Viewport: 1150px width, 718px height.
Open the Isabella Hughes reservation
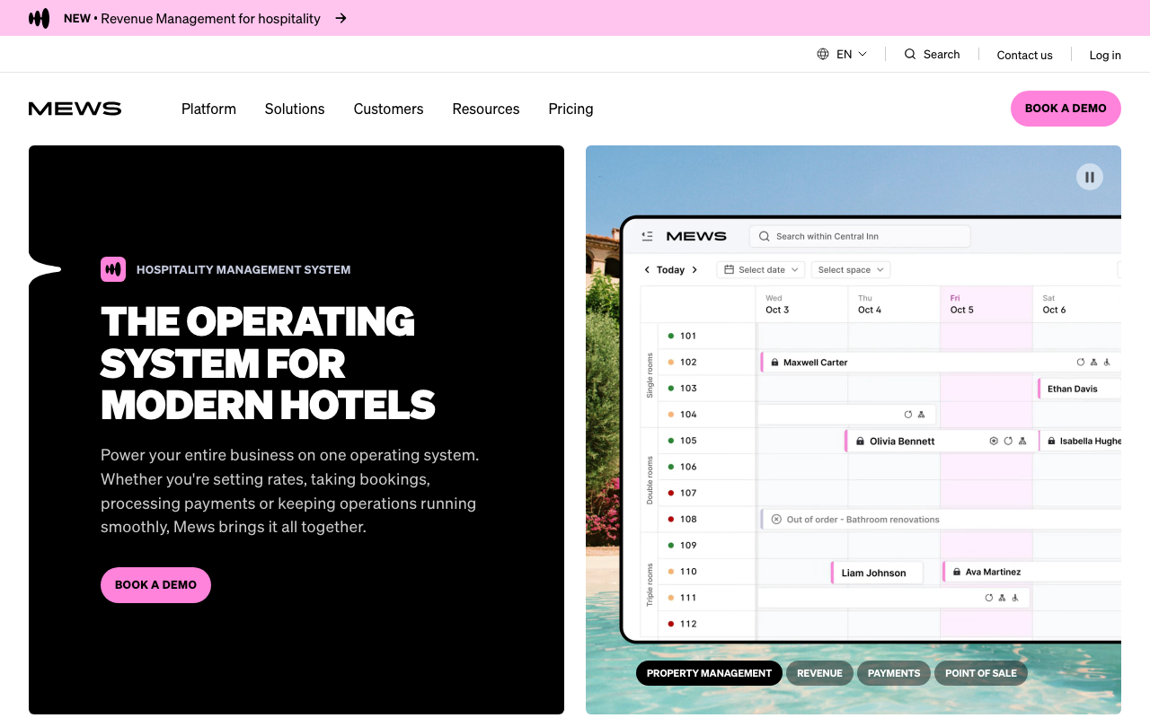coord(1081,441)
